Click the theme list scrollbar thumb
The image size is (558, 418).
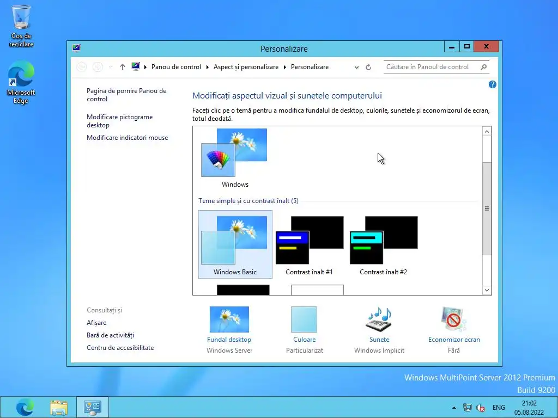pos(487,208)
